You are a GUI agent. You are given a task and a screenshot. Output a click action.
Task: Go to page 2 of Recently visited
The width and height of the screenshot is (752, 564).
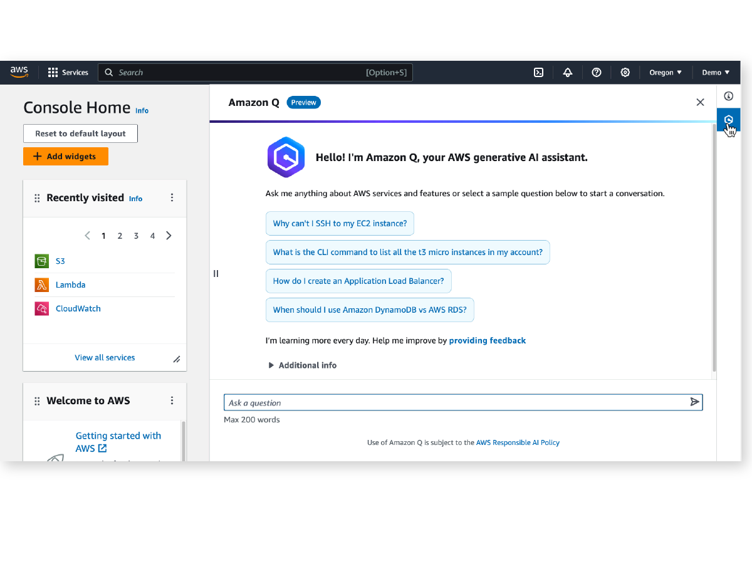[x=120, y=236]
